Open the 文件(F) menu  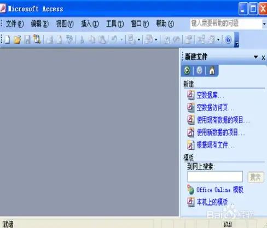click(x=15, y=24)
